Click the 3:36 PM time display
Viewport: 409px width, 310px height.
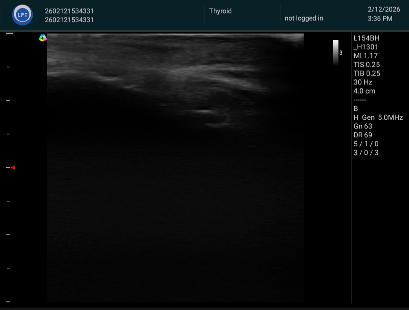[380, 18]
